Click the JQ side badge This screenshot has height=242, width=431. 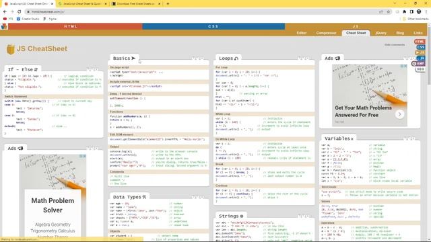(x=421, y=58)
